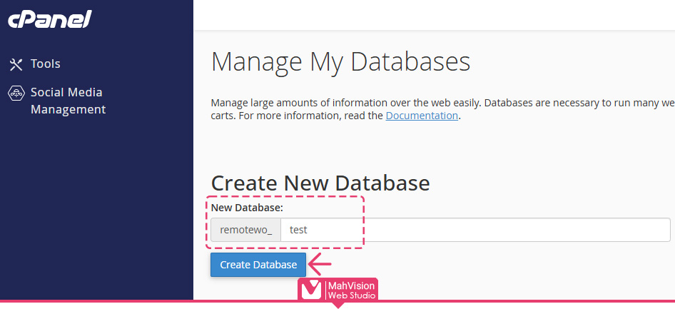This screenshot has width=675, height=309.
Task: Open the Tools sidebar menu item
Action: [45, 64]
